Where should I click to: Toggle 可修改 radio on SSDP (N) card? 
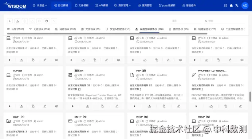[x=23, y=121]
